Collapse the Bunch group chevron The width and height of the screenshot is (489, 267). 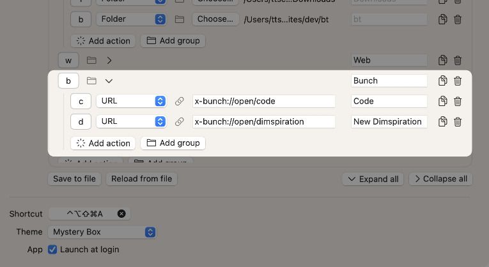coord(109,80)
